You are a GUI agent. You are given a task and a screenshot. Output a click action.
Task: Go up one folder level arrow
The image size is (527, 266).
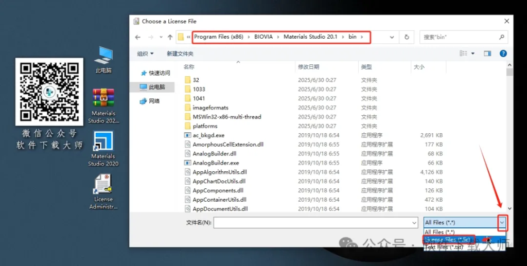click(170, 37)
